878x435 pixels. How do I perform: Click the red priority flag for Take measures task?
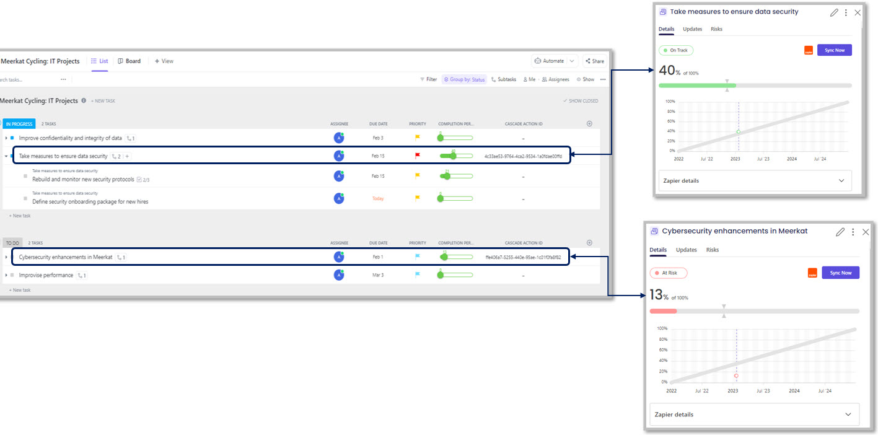tap(418, 156)
